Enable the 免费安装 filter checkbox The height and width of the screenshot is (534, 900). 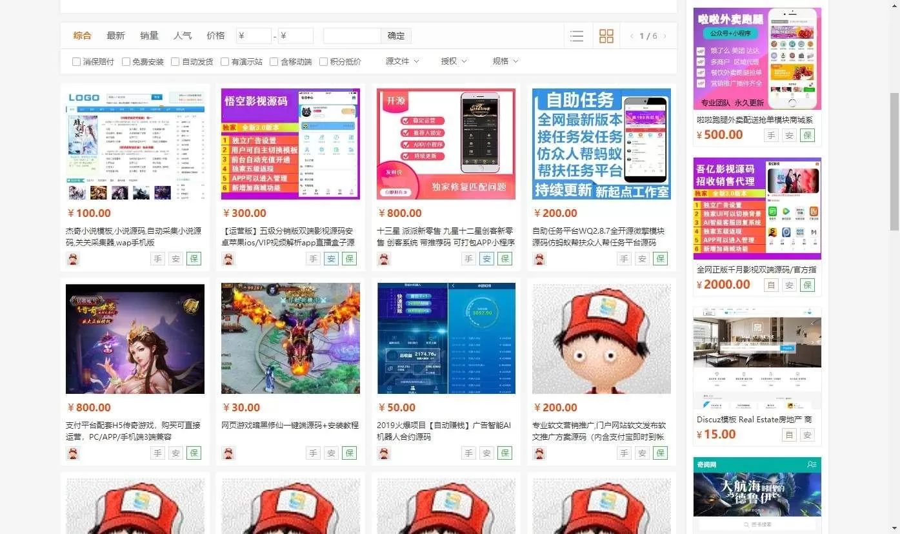126,62
